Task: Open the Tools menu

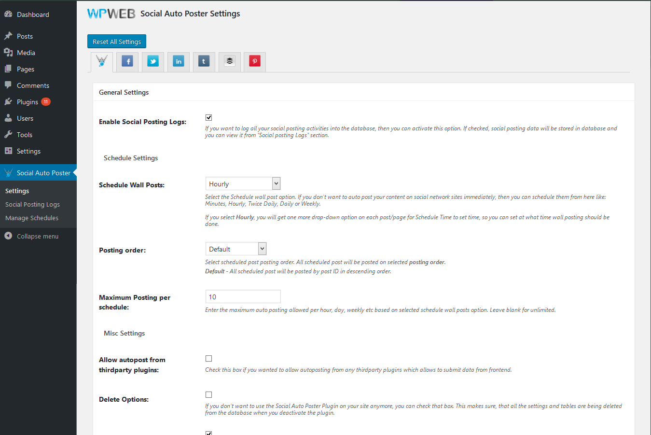Action: click(25, 135)
